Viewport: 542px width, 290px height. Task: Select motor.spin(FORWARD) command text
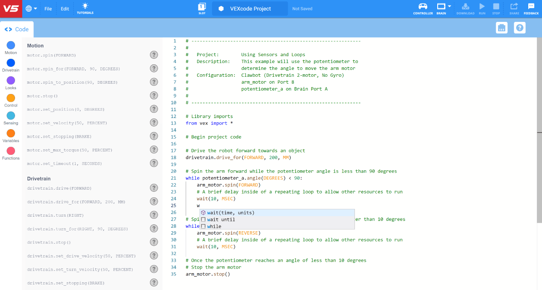52,55
